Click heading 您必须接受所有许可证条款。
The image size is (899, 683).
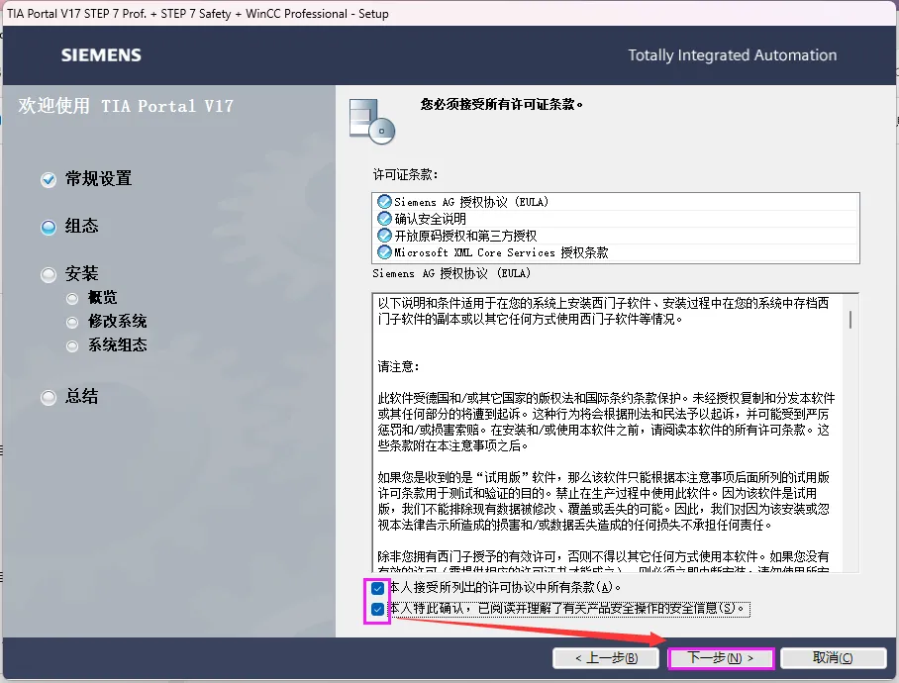click(502, 104)
